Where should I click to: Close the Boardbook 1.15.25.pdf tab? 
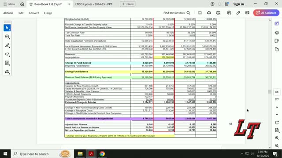[69, 4]
